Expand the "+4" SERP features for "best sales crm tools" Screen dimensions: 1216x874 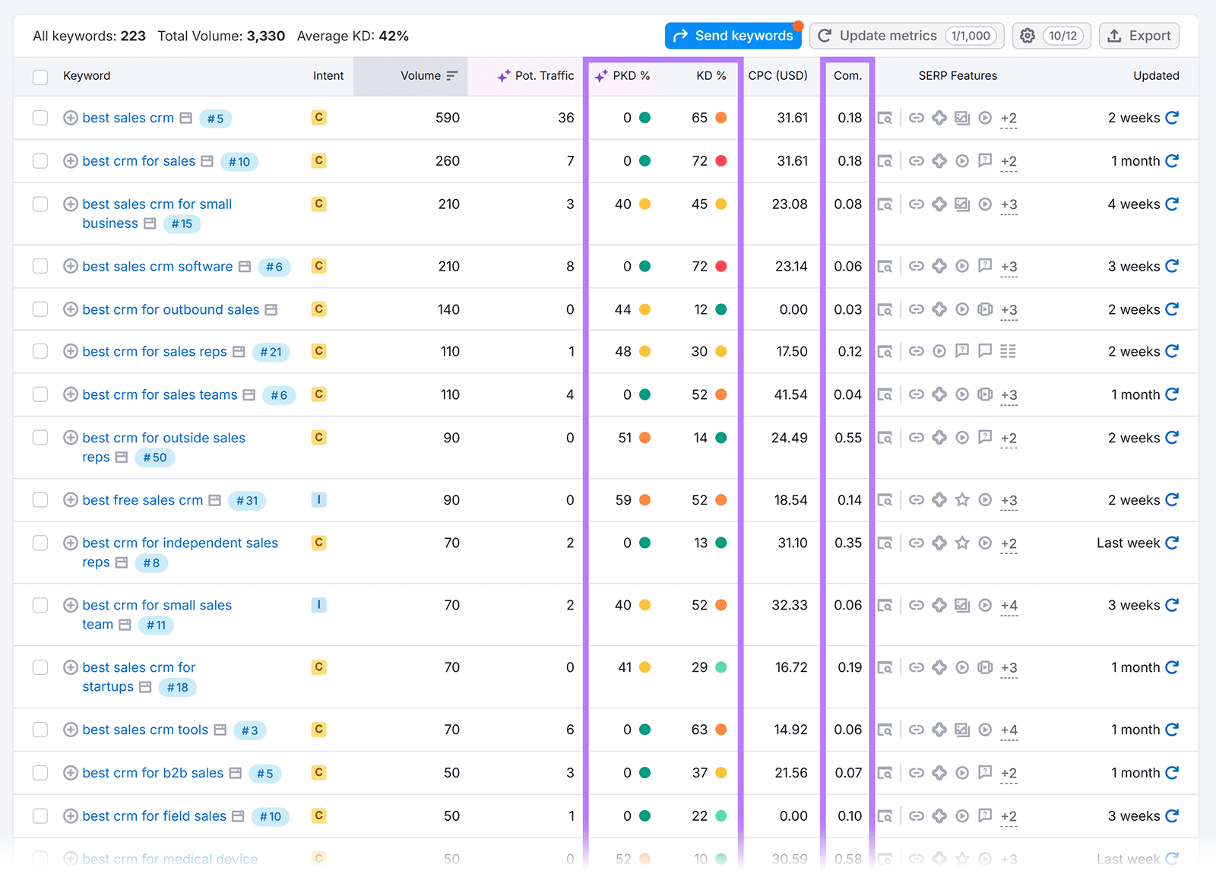1009,730
